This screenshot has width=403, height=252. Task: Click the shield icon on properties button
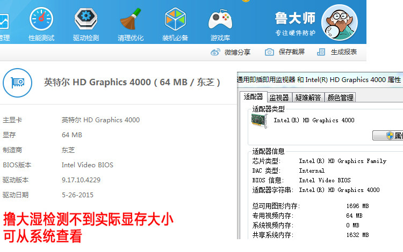(x=390, y=135)
